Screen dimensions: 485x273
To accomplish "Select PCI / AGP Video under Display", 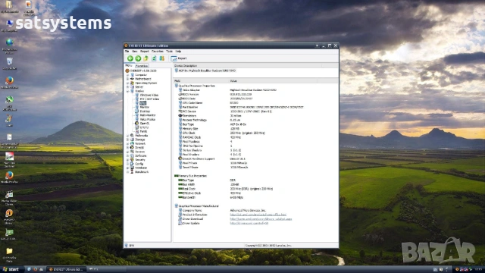I will pyautogui.click(x=147, y=99).
